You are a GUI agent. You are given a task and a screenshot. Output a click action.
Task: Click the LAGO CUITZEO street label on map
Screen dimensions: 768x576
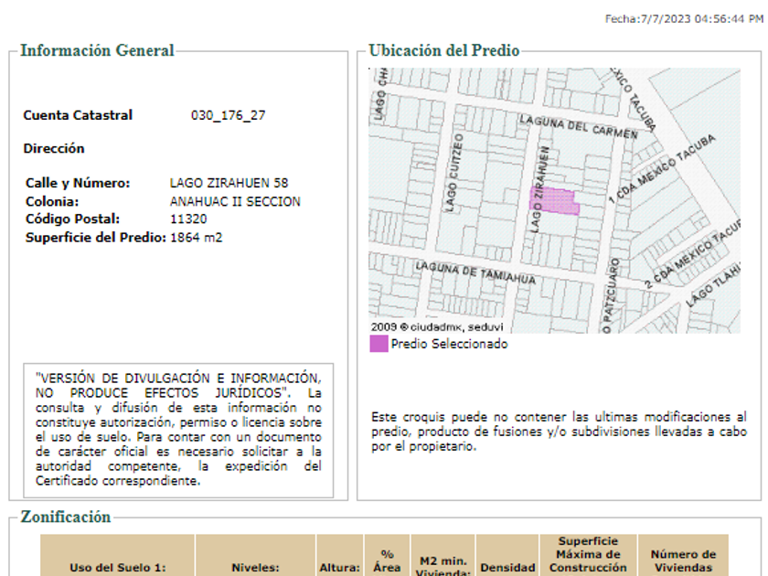454,173
